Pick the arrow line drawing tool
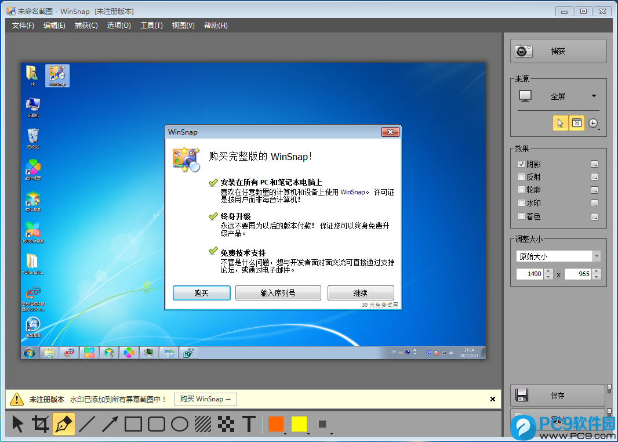618x442 pixels. pos(110,424)
